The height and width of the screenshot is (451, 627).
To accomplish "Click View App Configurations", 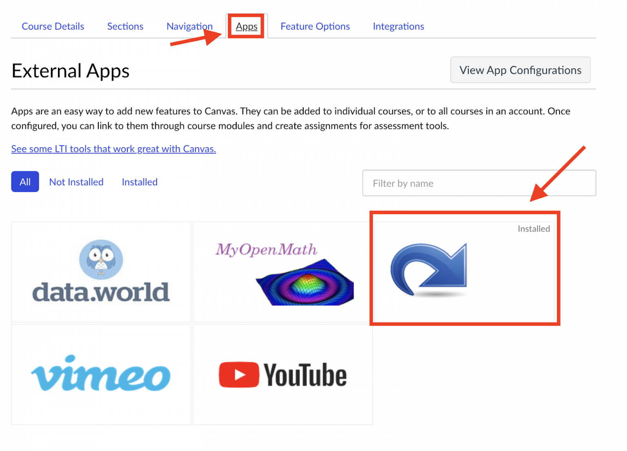I will point(520,70).
